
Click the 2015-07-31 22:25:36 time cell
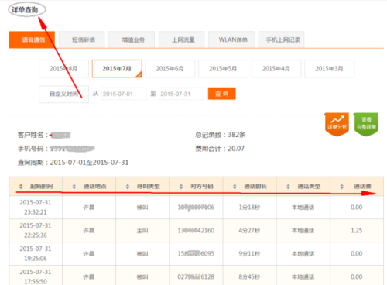pos(36,231)
